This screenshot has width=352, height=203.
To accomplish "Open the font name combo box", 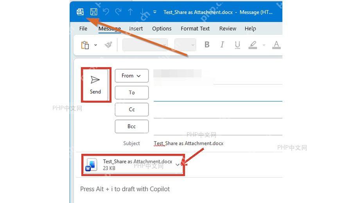I will [x=145, y=45].
